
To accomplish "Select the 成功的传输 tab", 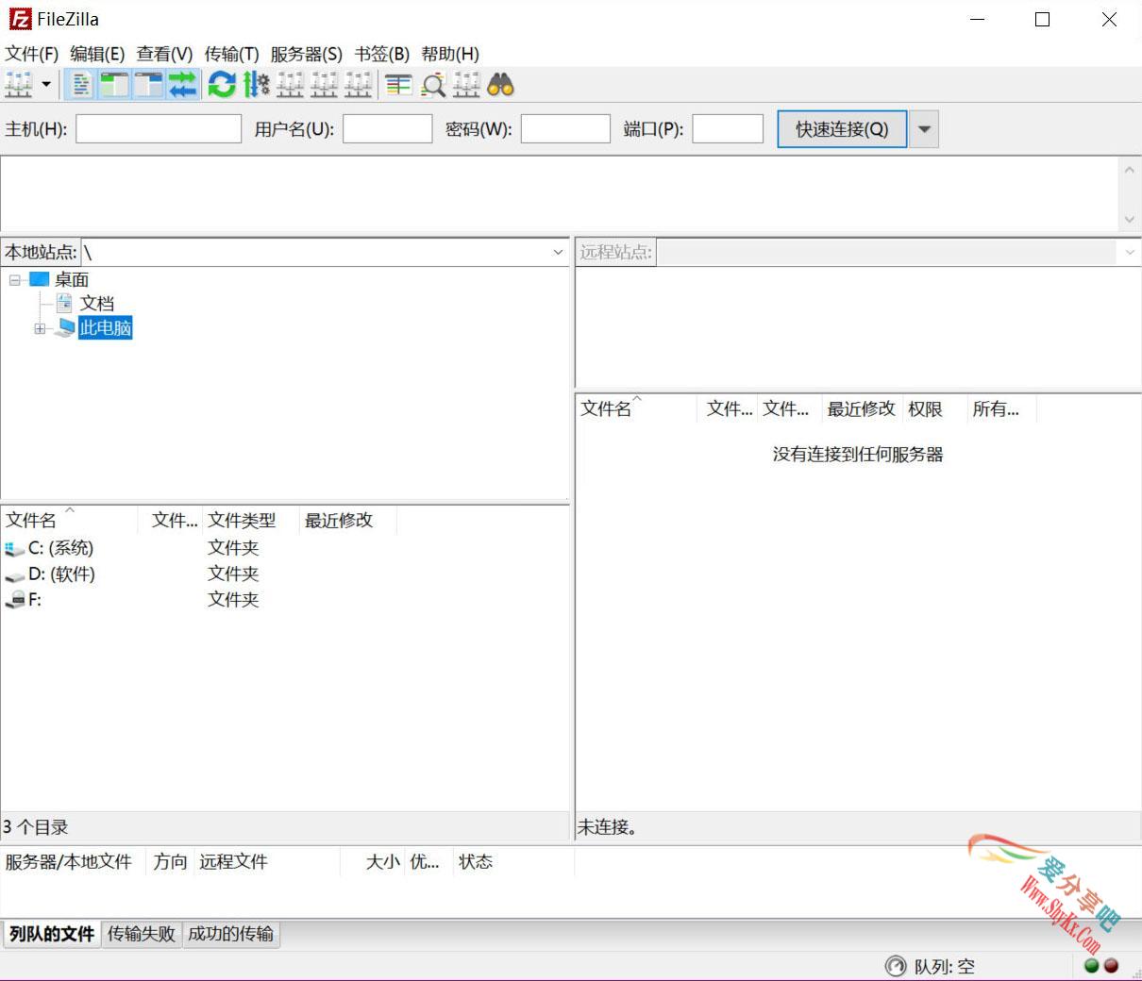I will coord(230,934).
